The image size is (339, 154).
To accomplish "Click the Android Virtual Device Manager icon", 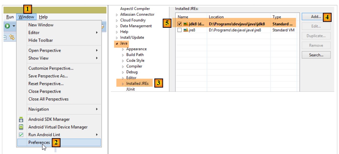I will (21, 127).
